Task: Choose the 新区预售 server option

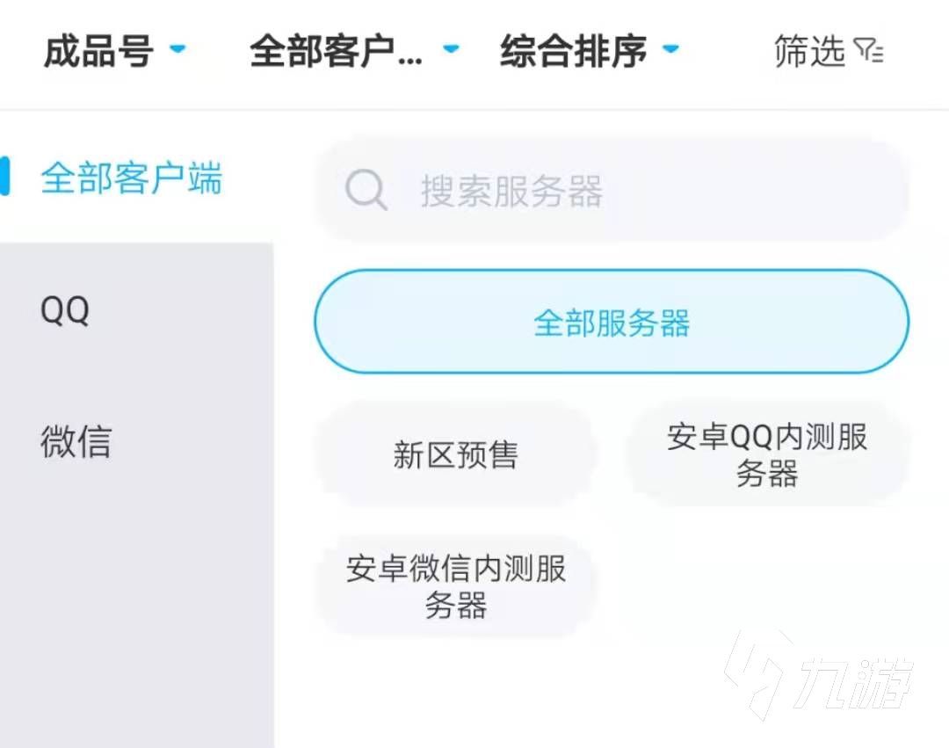Action: click(455, 455)
